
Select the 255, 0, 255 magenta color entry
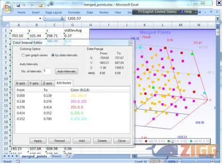point(79,101)
